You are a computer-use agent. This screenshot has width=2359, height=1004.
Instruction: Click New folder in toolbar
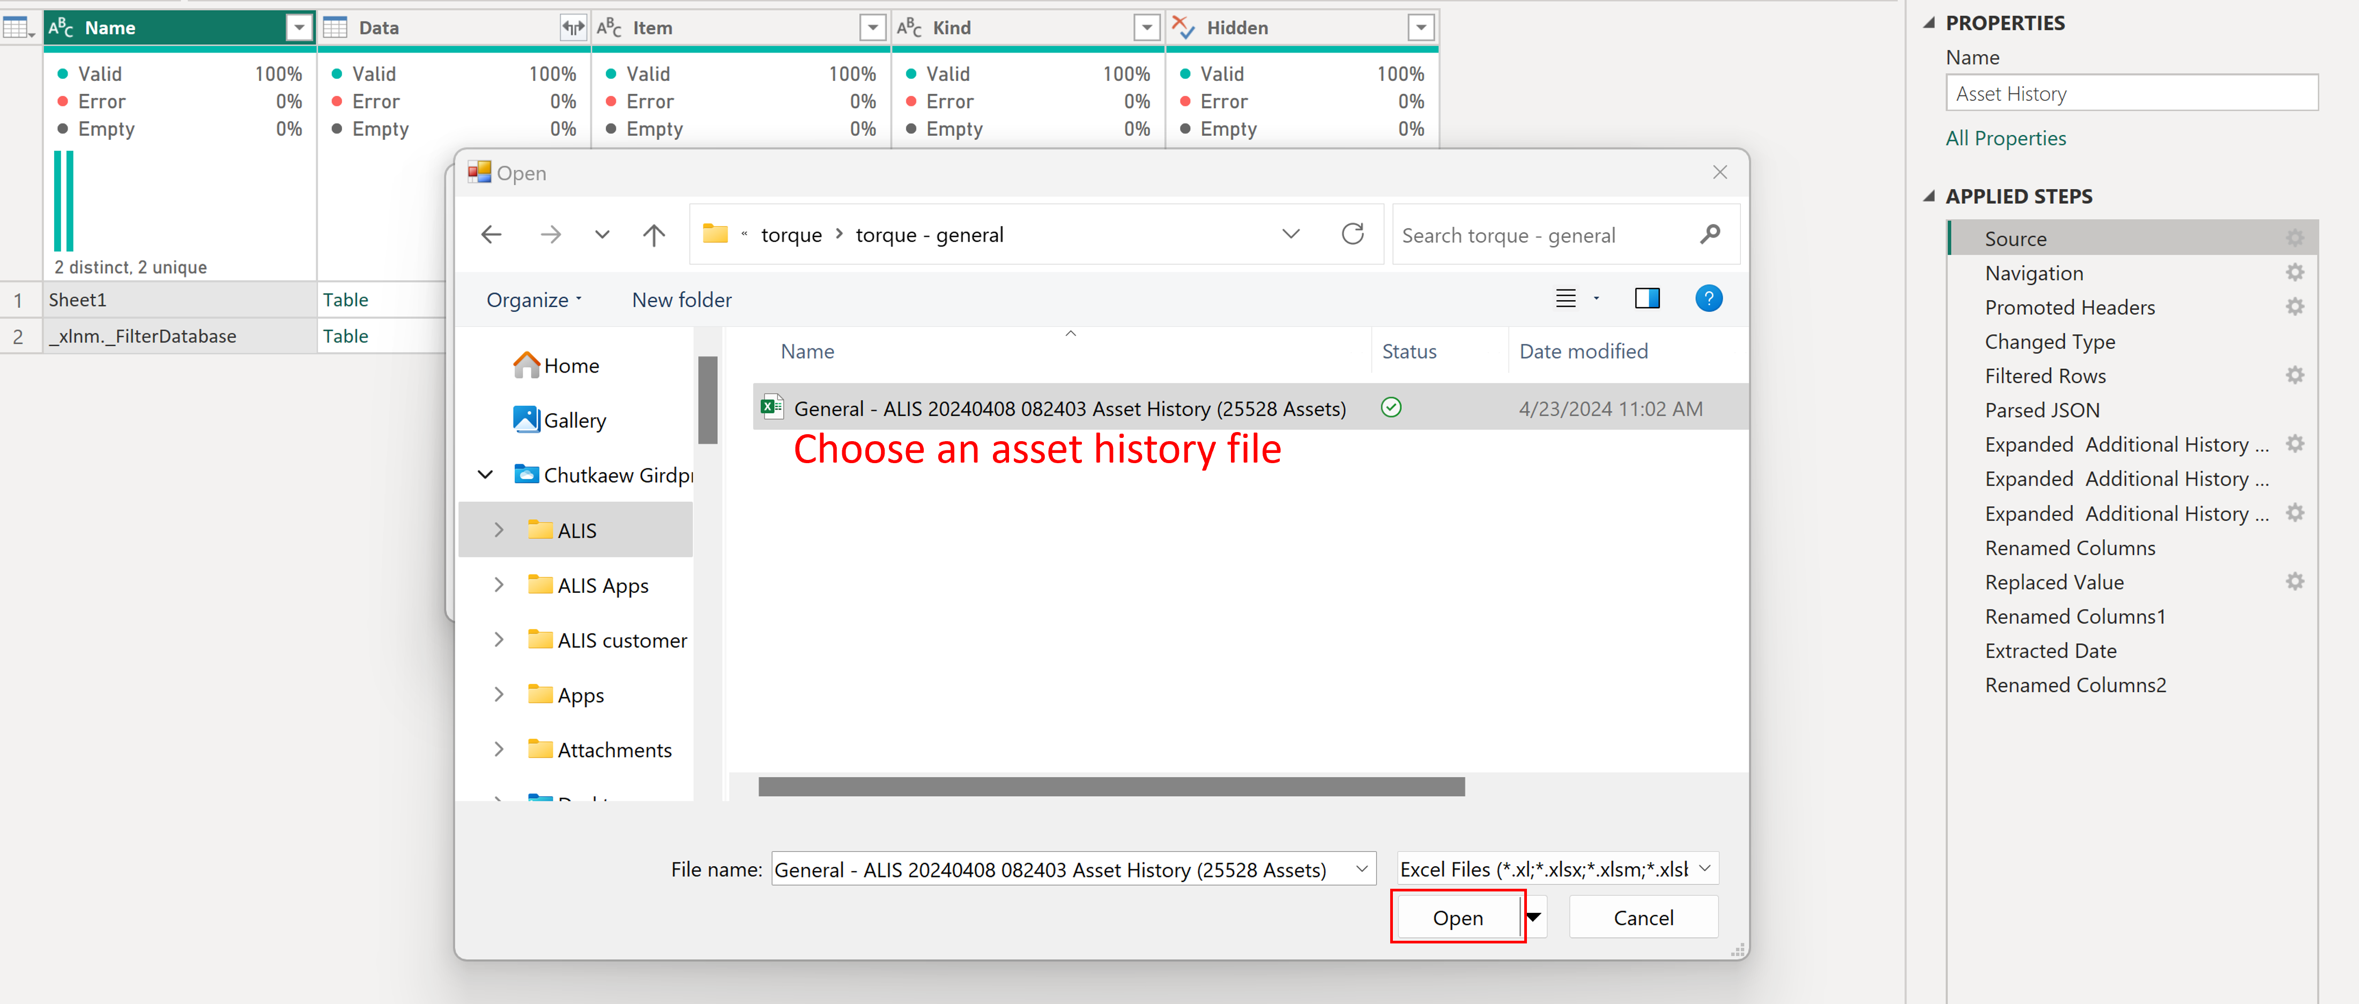pyautogui.click(x=681, y=300)
